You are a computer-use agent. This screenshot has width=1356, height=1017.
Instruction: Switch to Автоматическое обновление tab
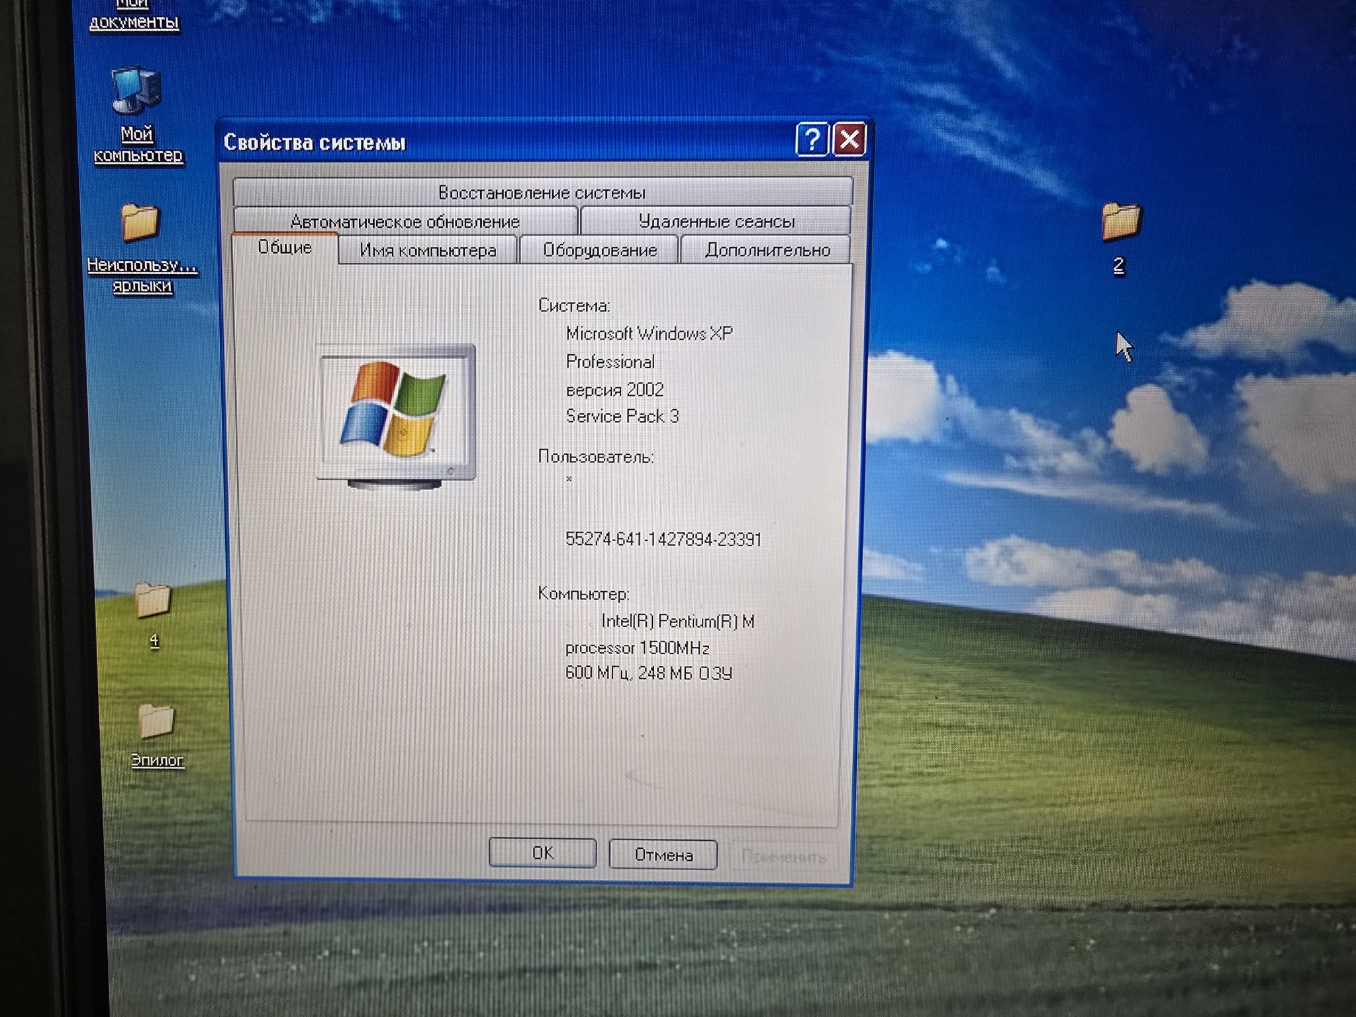(405, 221)
